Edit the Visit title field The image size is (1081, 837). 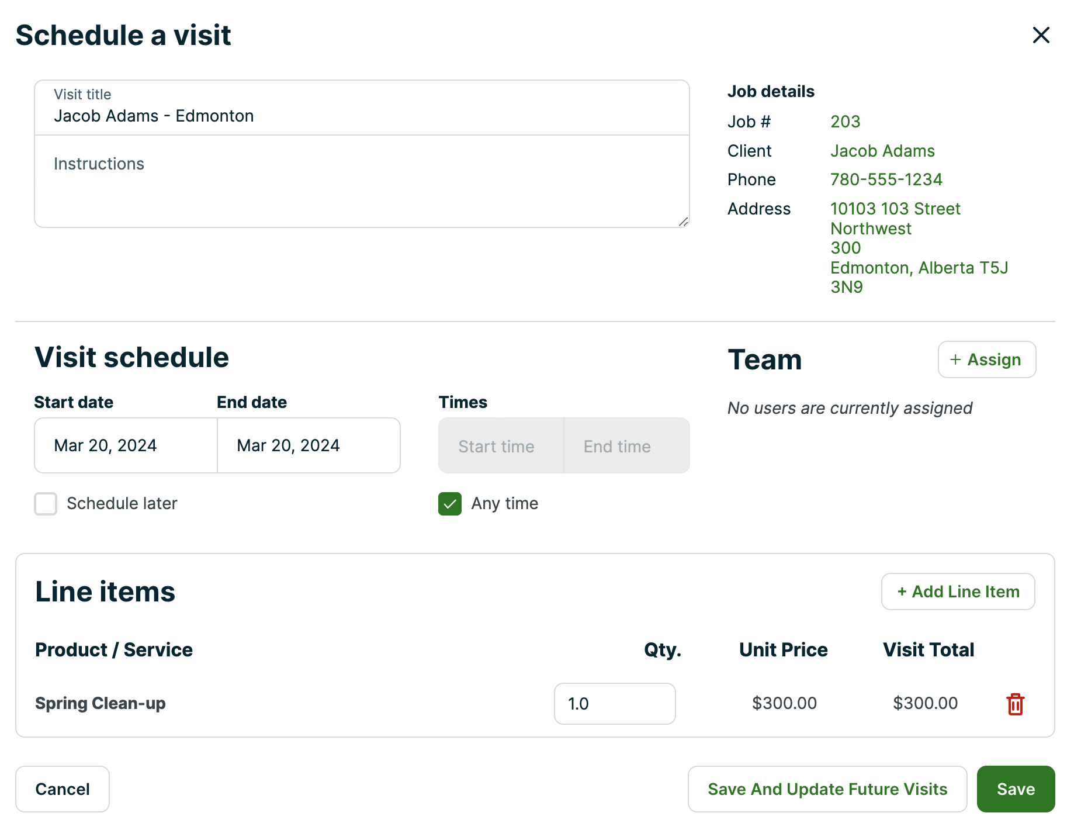[x=361, y=116]
